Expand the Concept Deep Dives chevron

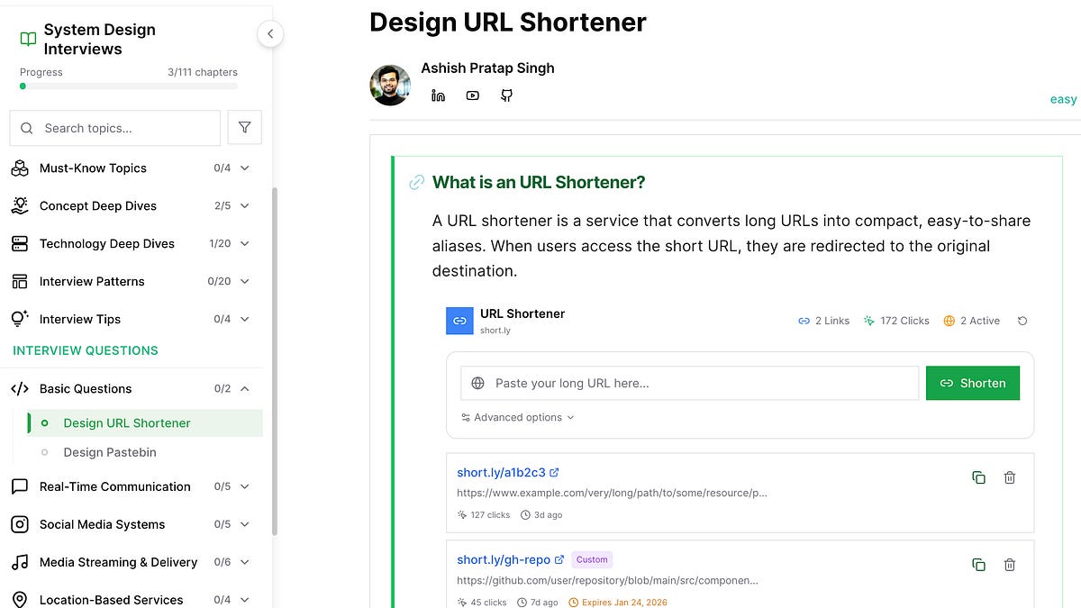[245, 206]
